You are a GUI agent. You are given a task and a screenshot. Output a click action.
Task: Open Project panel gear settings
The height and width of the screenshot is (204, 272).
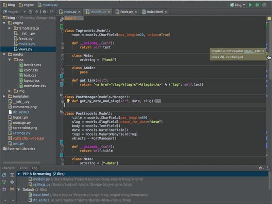45,12
